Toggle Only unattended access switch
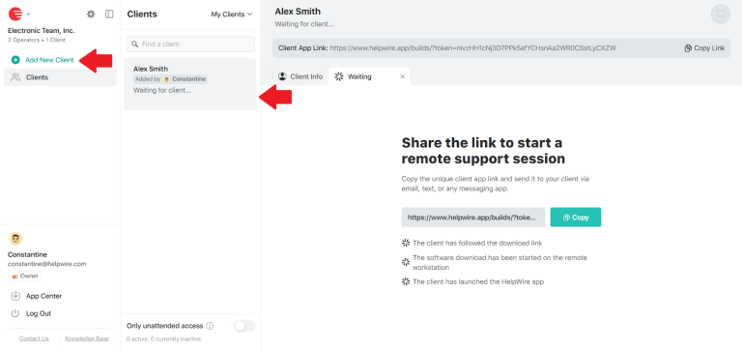742x351 pixels. [x=244, y=326]
